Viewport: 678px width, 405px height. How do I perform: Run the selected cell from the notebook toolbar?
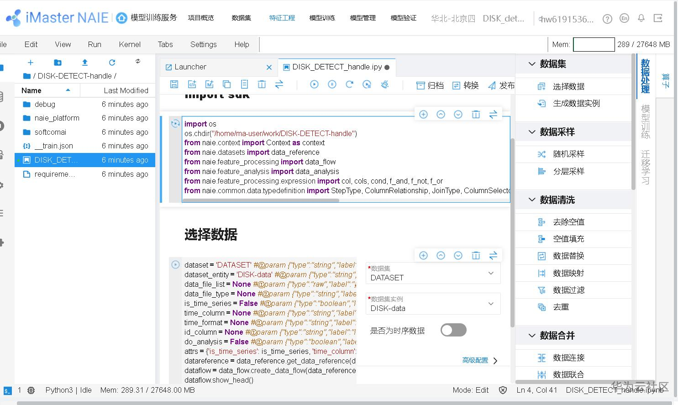314,84
